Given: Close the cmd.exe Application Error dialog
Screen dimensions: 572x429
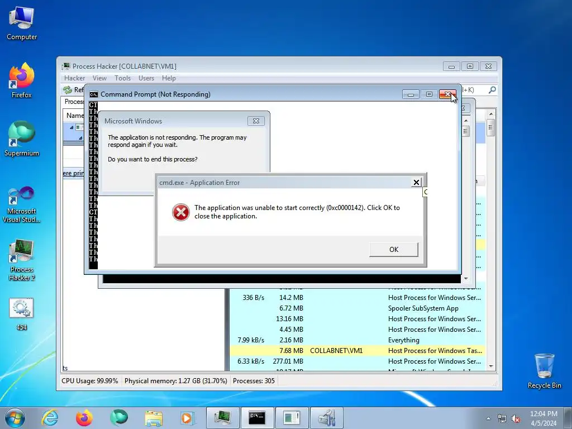Looking at the screenshot, I should [416, 183].
